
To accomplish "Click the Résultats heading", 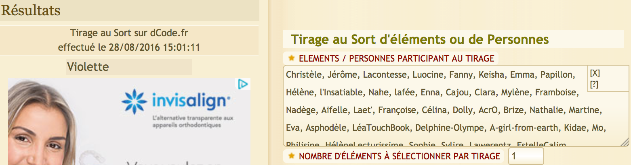I will click(31, 10).
